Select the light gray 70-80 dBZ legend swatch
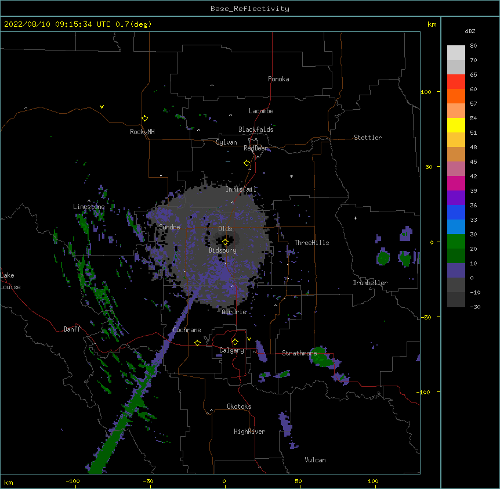Screen dimensions: 500x489 tap(456, 53)
